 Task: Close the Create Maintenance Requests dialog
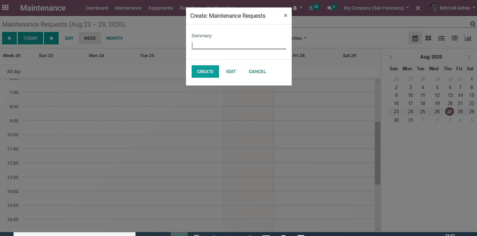pyautogui.click(x=285, y=16)
